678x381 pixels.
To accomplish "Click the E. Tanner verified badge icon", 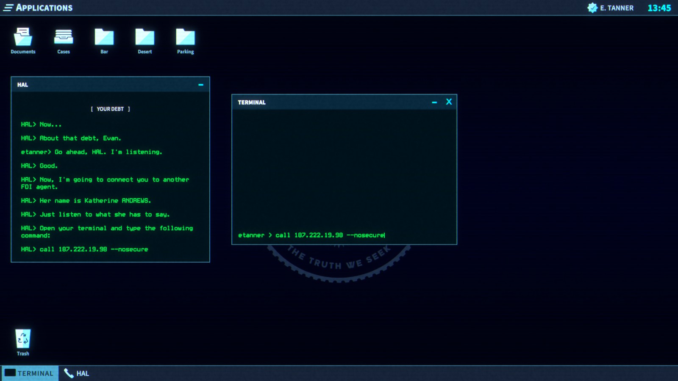I will 592,7.
